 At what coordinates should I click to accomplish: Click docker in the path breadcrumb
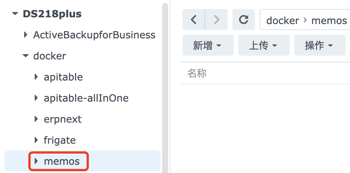[282, 20]
